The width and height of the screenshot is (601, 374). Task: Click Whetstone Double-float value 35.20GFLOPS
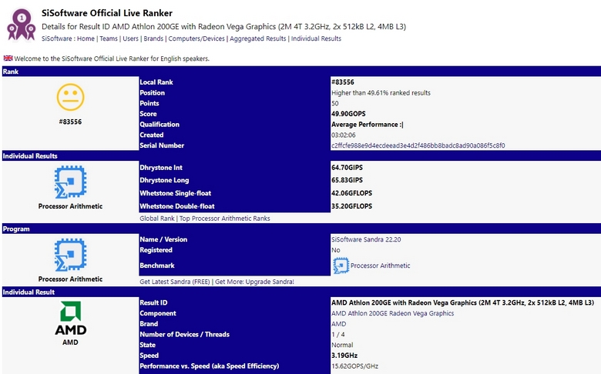tap(352, 206)
